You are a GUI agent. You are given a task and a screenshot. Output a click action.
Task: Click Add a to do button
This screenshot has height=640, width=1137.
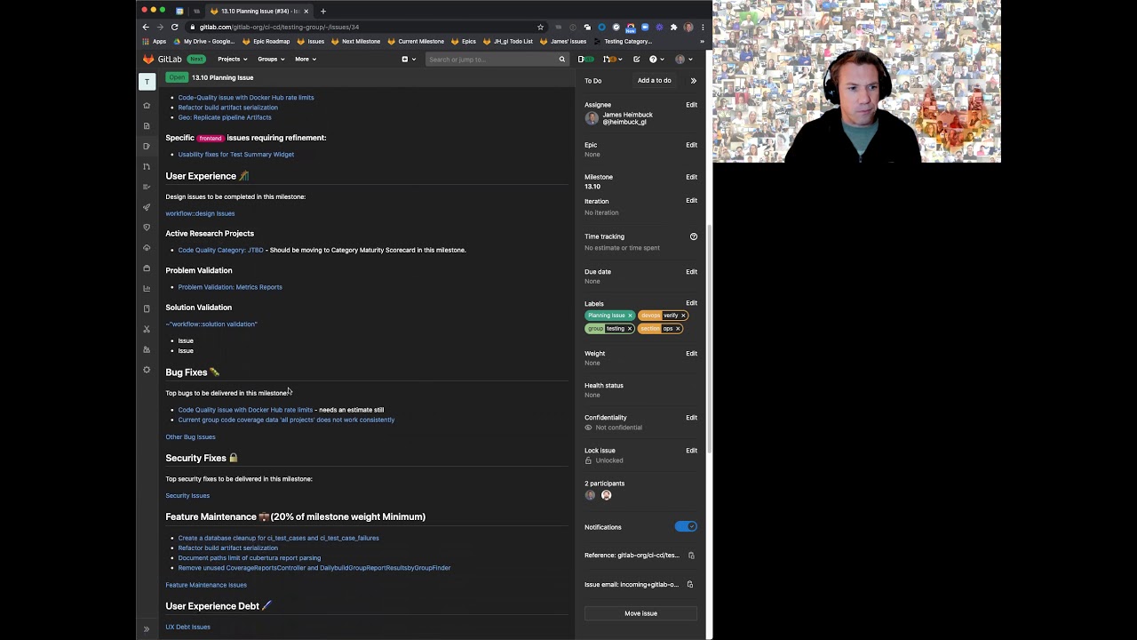655,81
